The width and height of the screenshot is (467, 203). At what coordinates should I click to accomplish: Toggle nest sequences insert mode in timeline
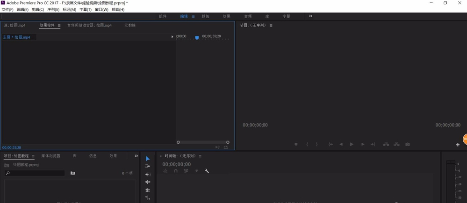(x=165, y=171)
